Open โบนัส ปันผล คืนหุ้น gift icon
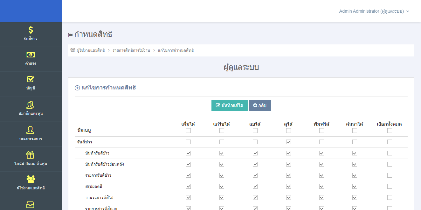Image resolution: width=421 pixels, height=210 pixels. pos(31,155)
